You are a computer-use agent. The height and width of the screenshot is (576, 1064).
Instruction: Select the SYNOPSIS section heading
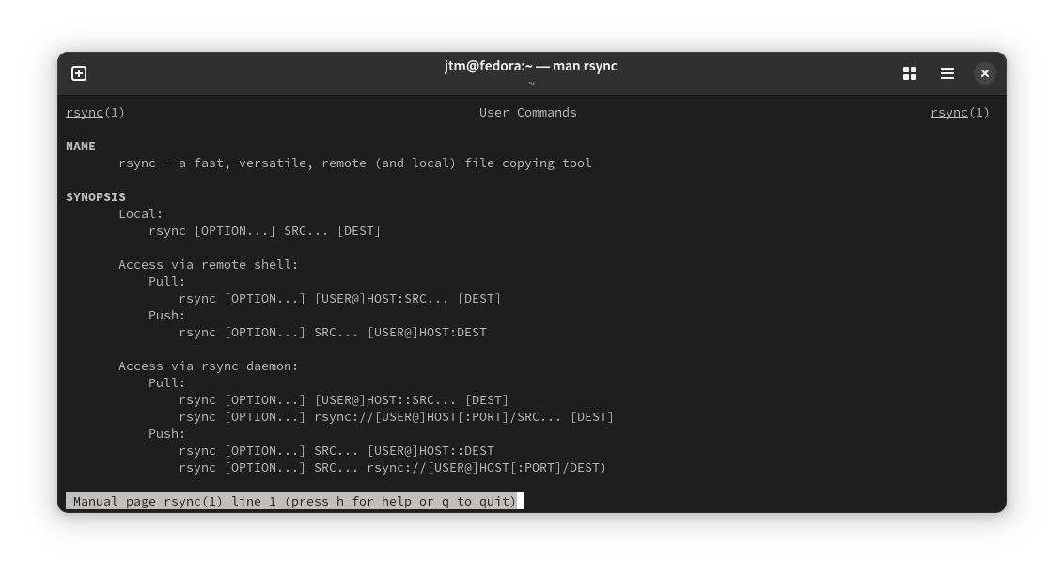(x=96, y=196)
